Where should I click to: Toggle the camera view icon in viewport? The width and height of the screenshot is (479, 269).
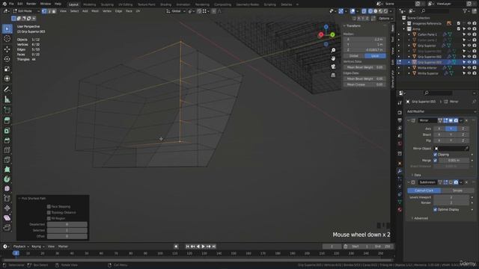pos(333,67)
